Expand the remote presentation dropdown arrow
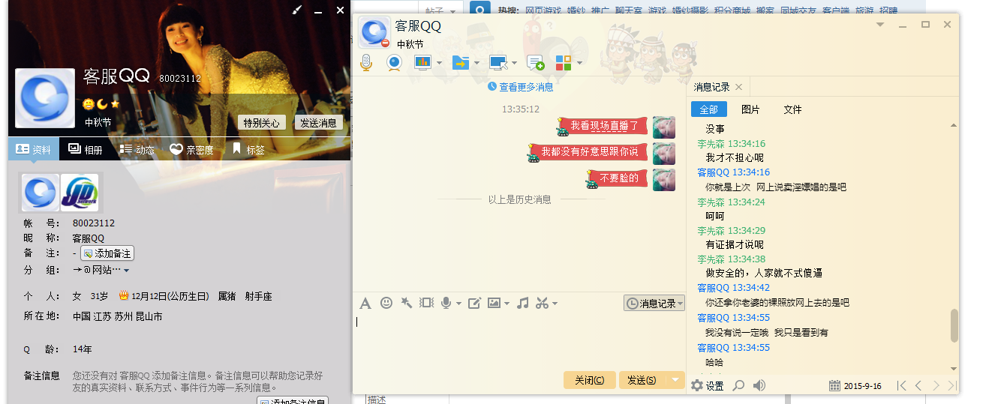995x404 pixels. tap(439, 63)
